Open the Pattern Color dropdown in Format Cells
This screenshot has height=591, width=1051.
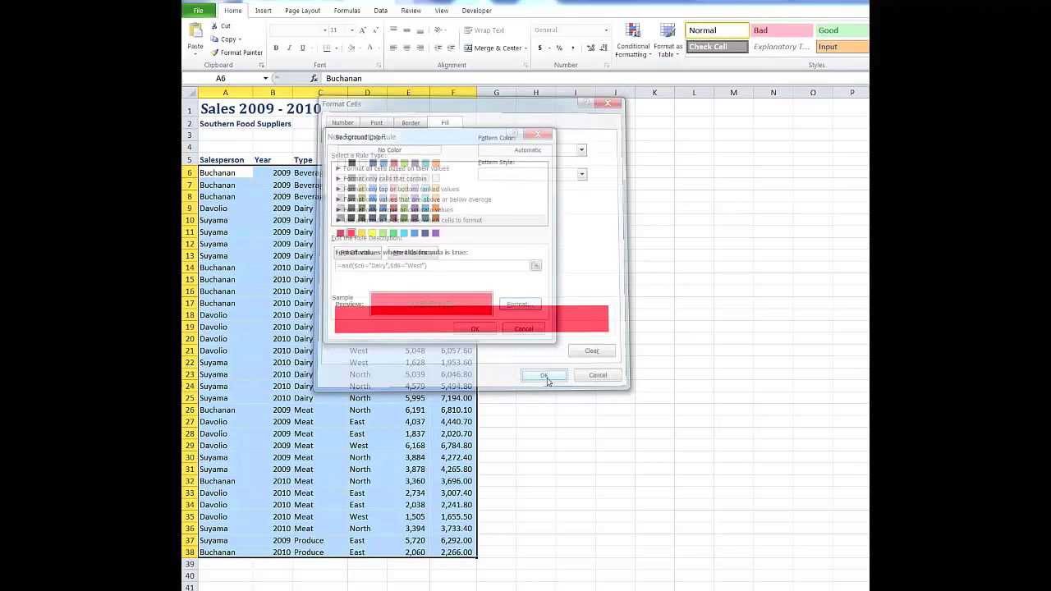[x=581, y=150]
